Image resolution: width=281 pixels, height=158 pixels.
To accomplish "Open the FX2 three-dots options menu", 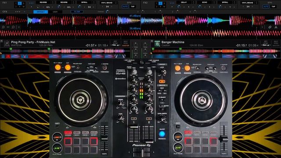I will point(172,3).
